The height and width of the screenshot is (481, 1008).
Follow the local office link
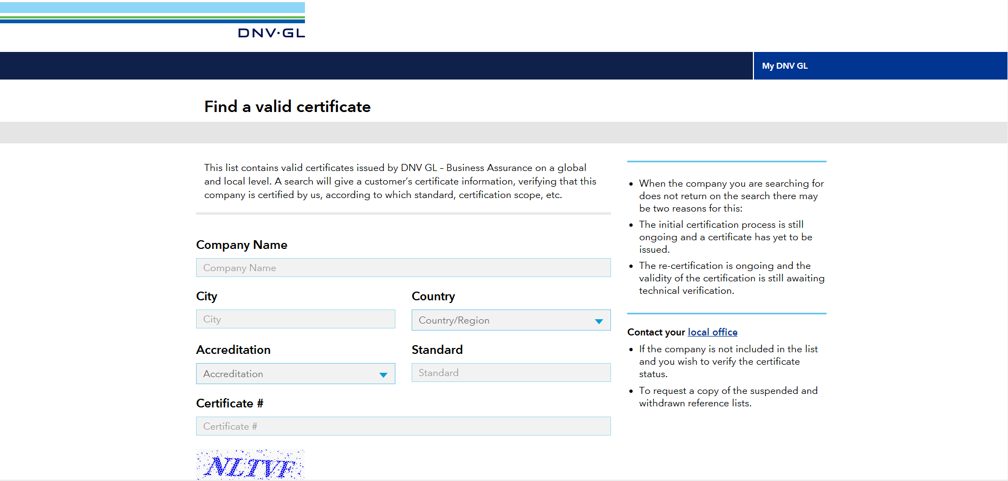(x=712, y=332)
